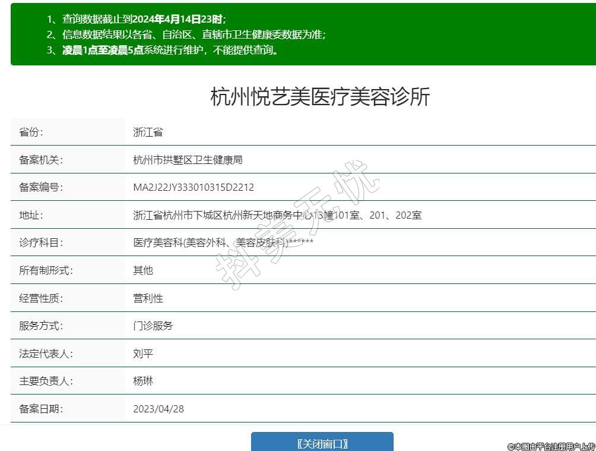Image resolution: width=596 pixels, height=451 pixels.
Task: Click the business nature value 营利性
Action: coord(148,298)
